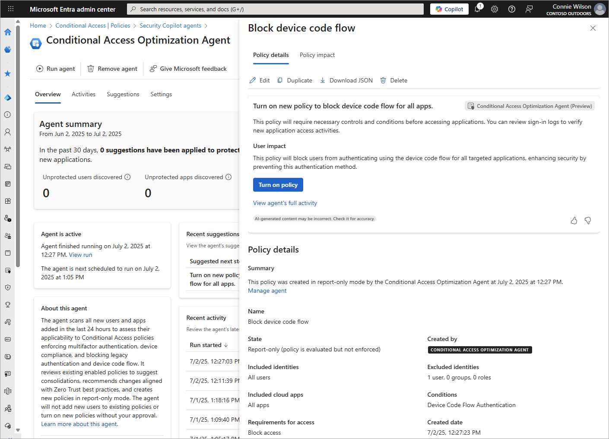Switch to the Policy impact tab

pos(317,55)
